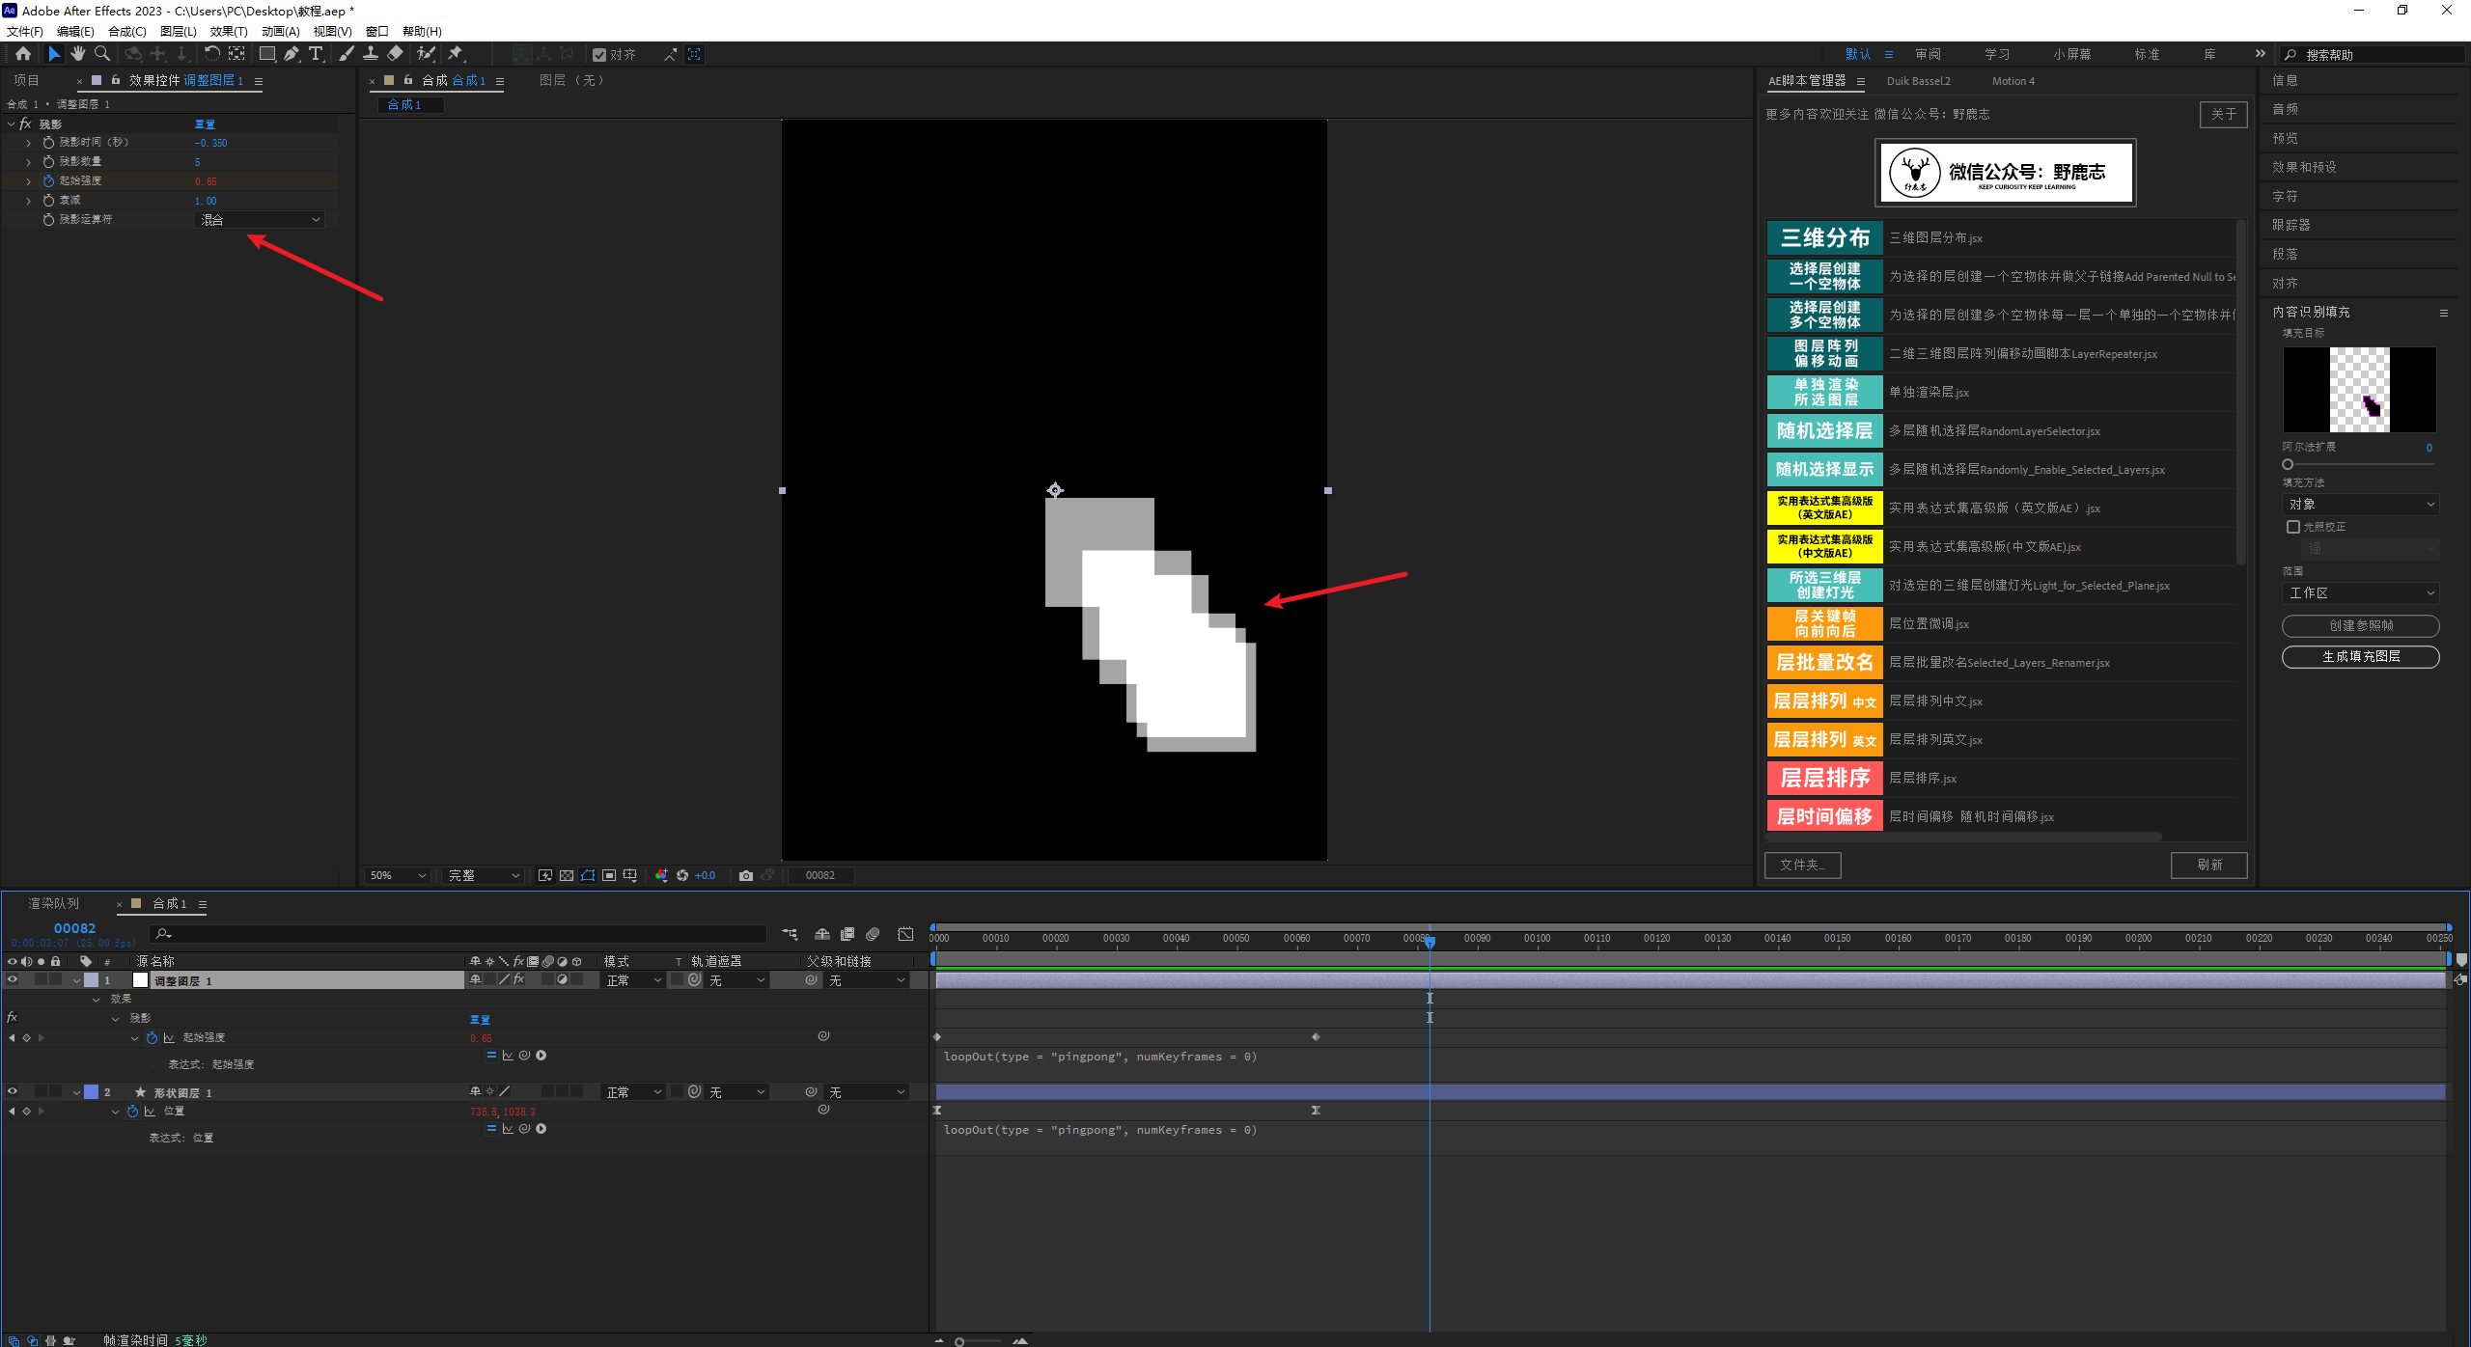Enable the 光照校正 checkbox
2471x1347 pixels.
pos(2293,527)
